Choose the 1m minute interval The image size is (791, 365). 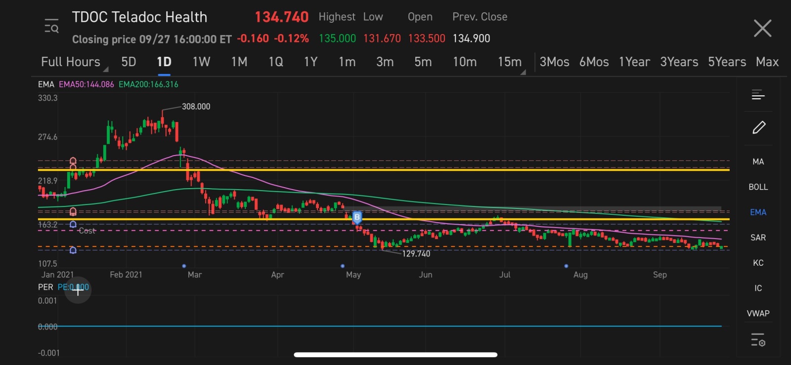click(347, 62)
